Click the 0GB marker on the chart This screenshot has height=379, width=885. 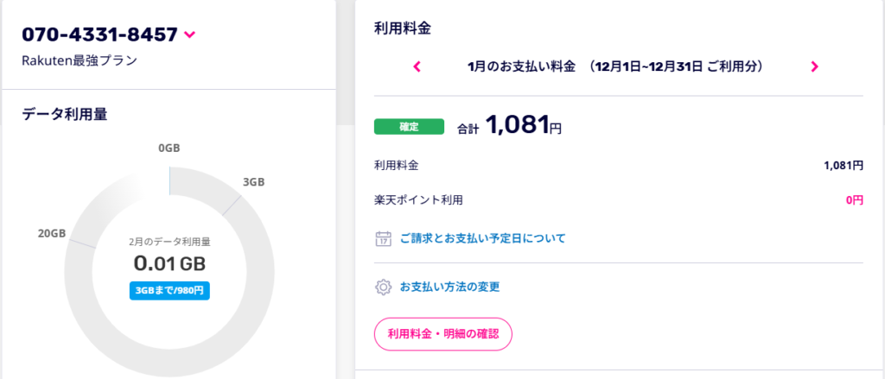tap(169, 148)
